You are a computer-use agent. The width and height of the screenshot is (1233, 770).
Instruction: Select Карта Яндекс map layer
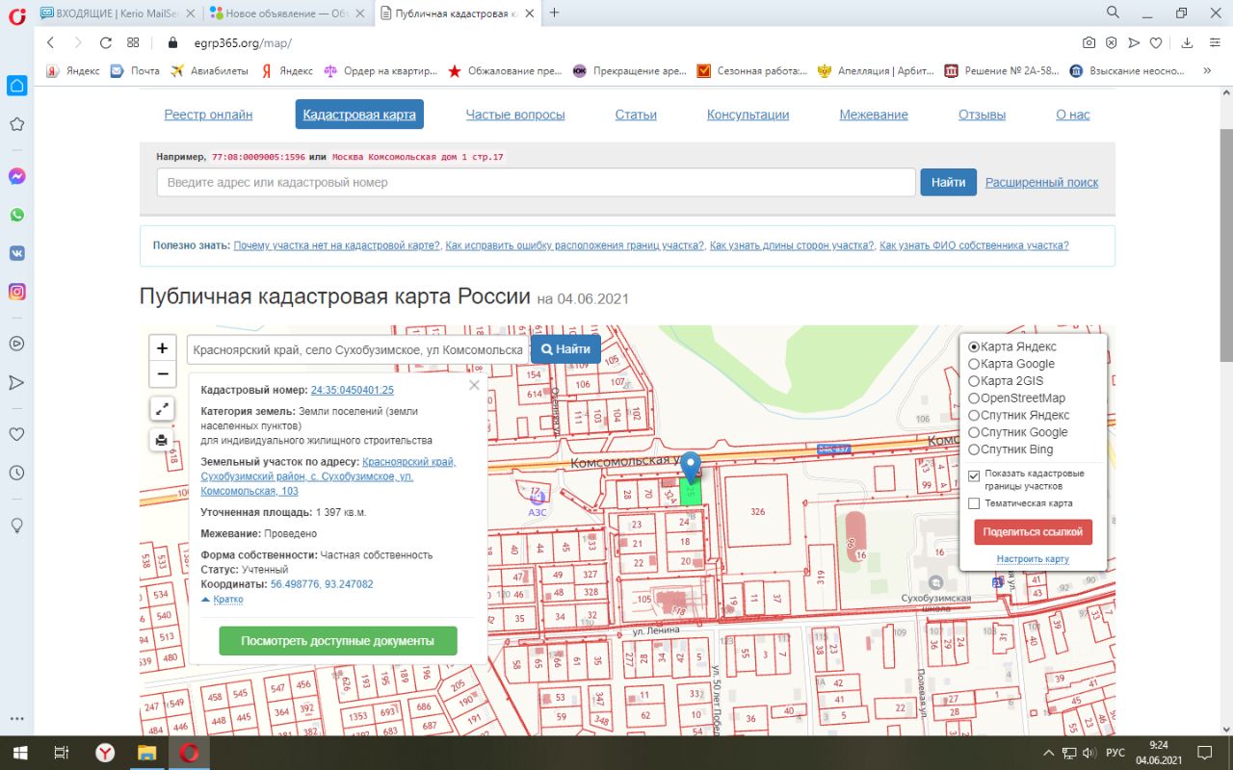(x=974, y=346)
